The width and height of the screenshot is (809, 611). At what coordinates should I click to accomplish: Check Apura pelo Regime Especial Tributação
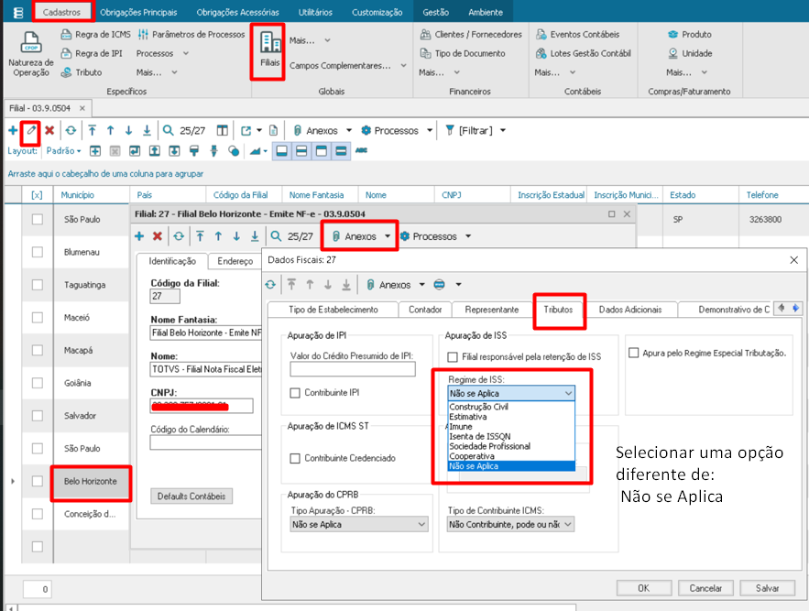click(x=634, y=353)
